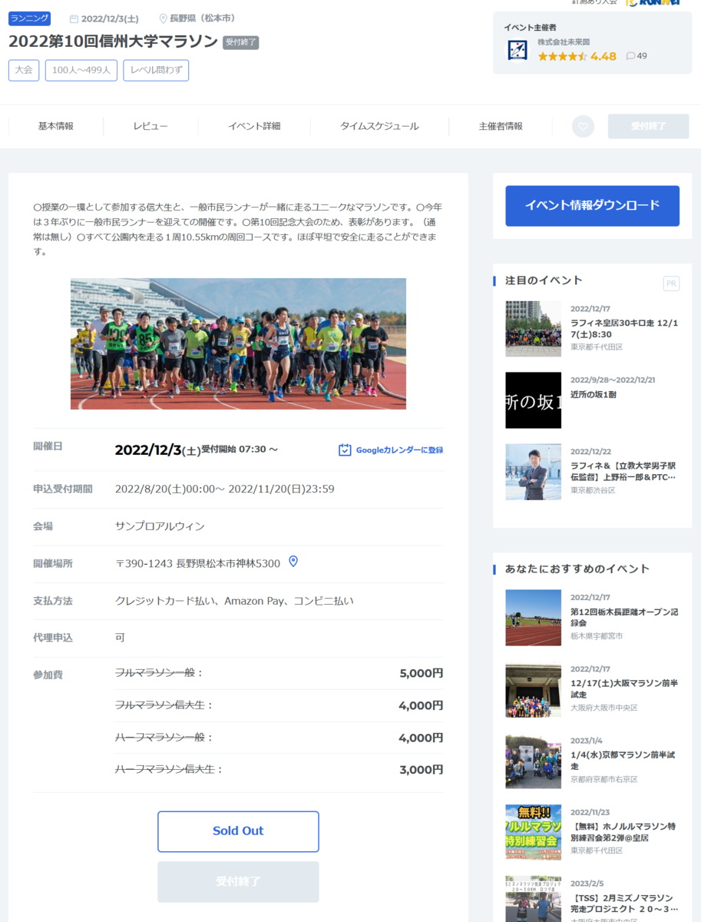Viewport: 701px width, 922px height.
Task: Click the 100人〜499人 tag
Action: pyautogui.click(x=81, y=70)
